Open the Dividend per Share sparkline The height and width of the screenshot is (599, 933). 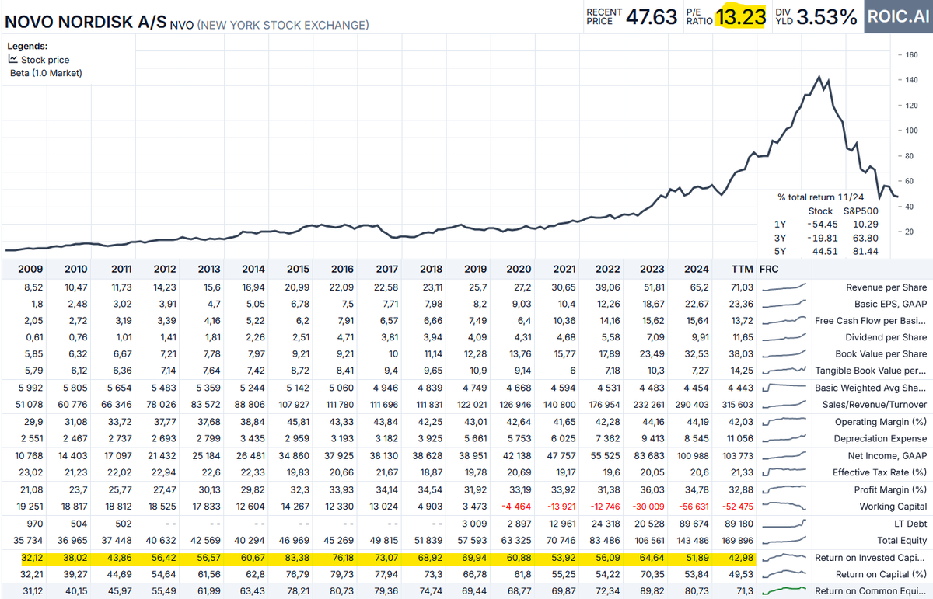click(784, 337)
